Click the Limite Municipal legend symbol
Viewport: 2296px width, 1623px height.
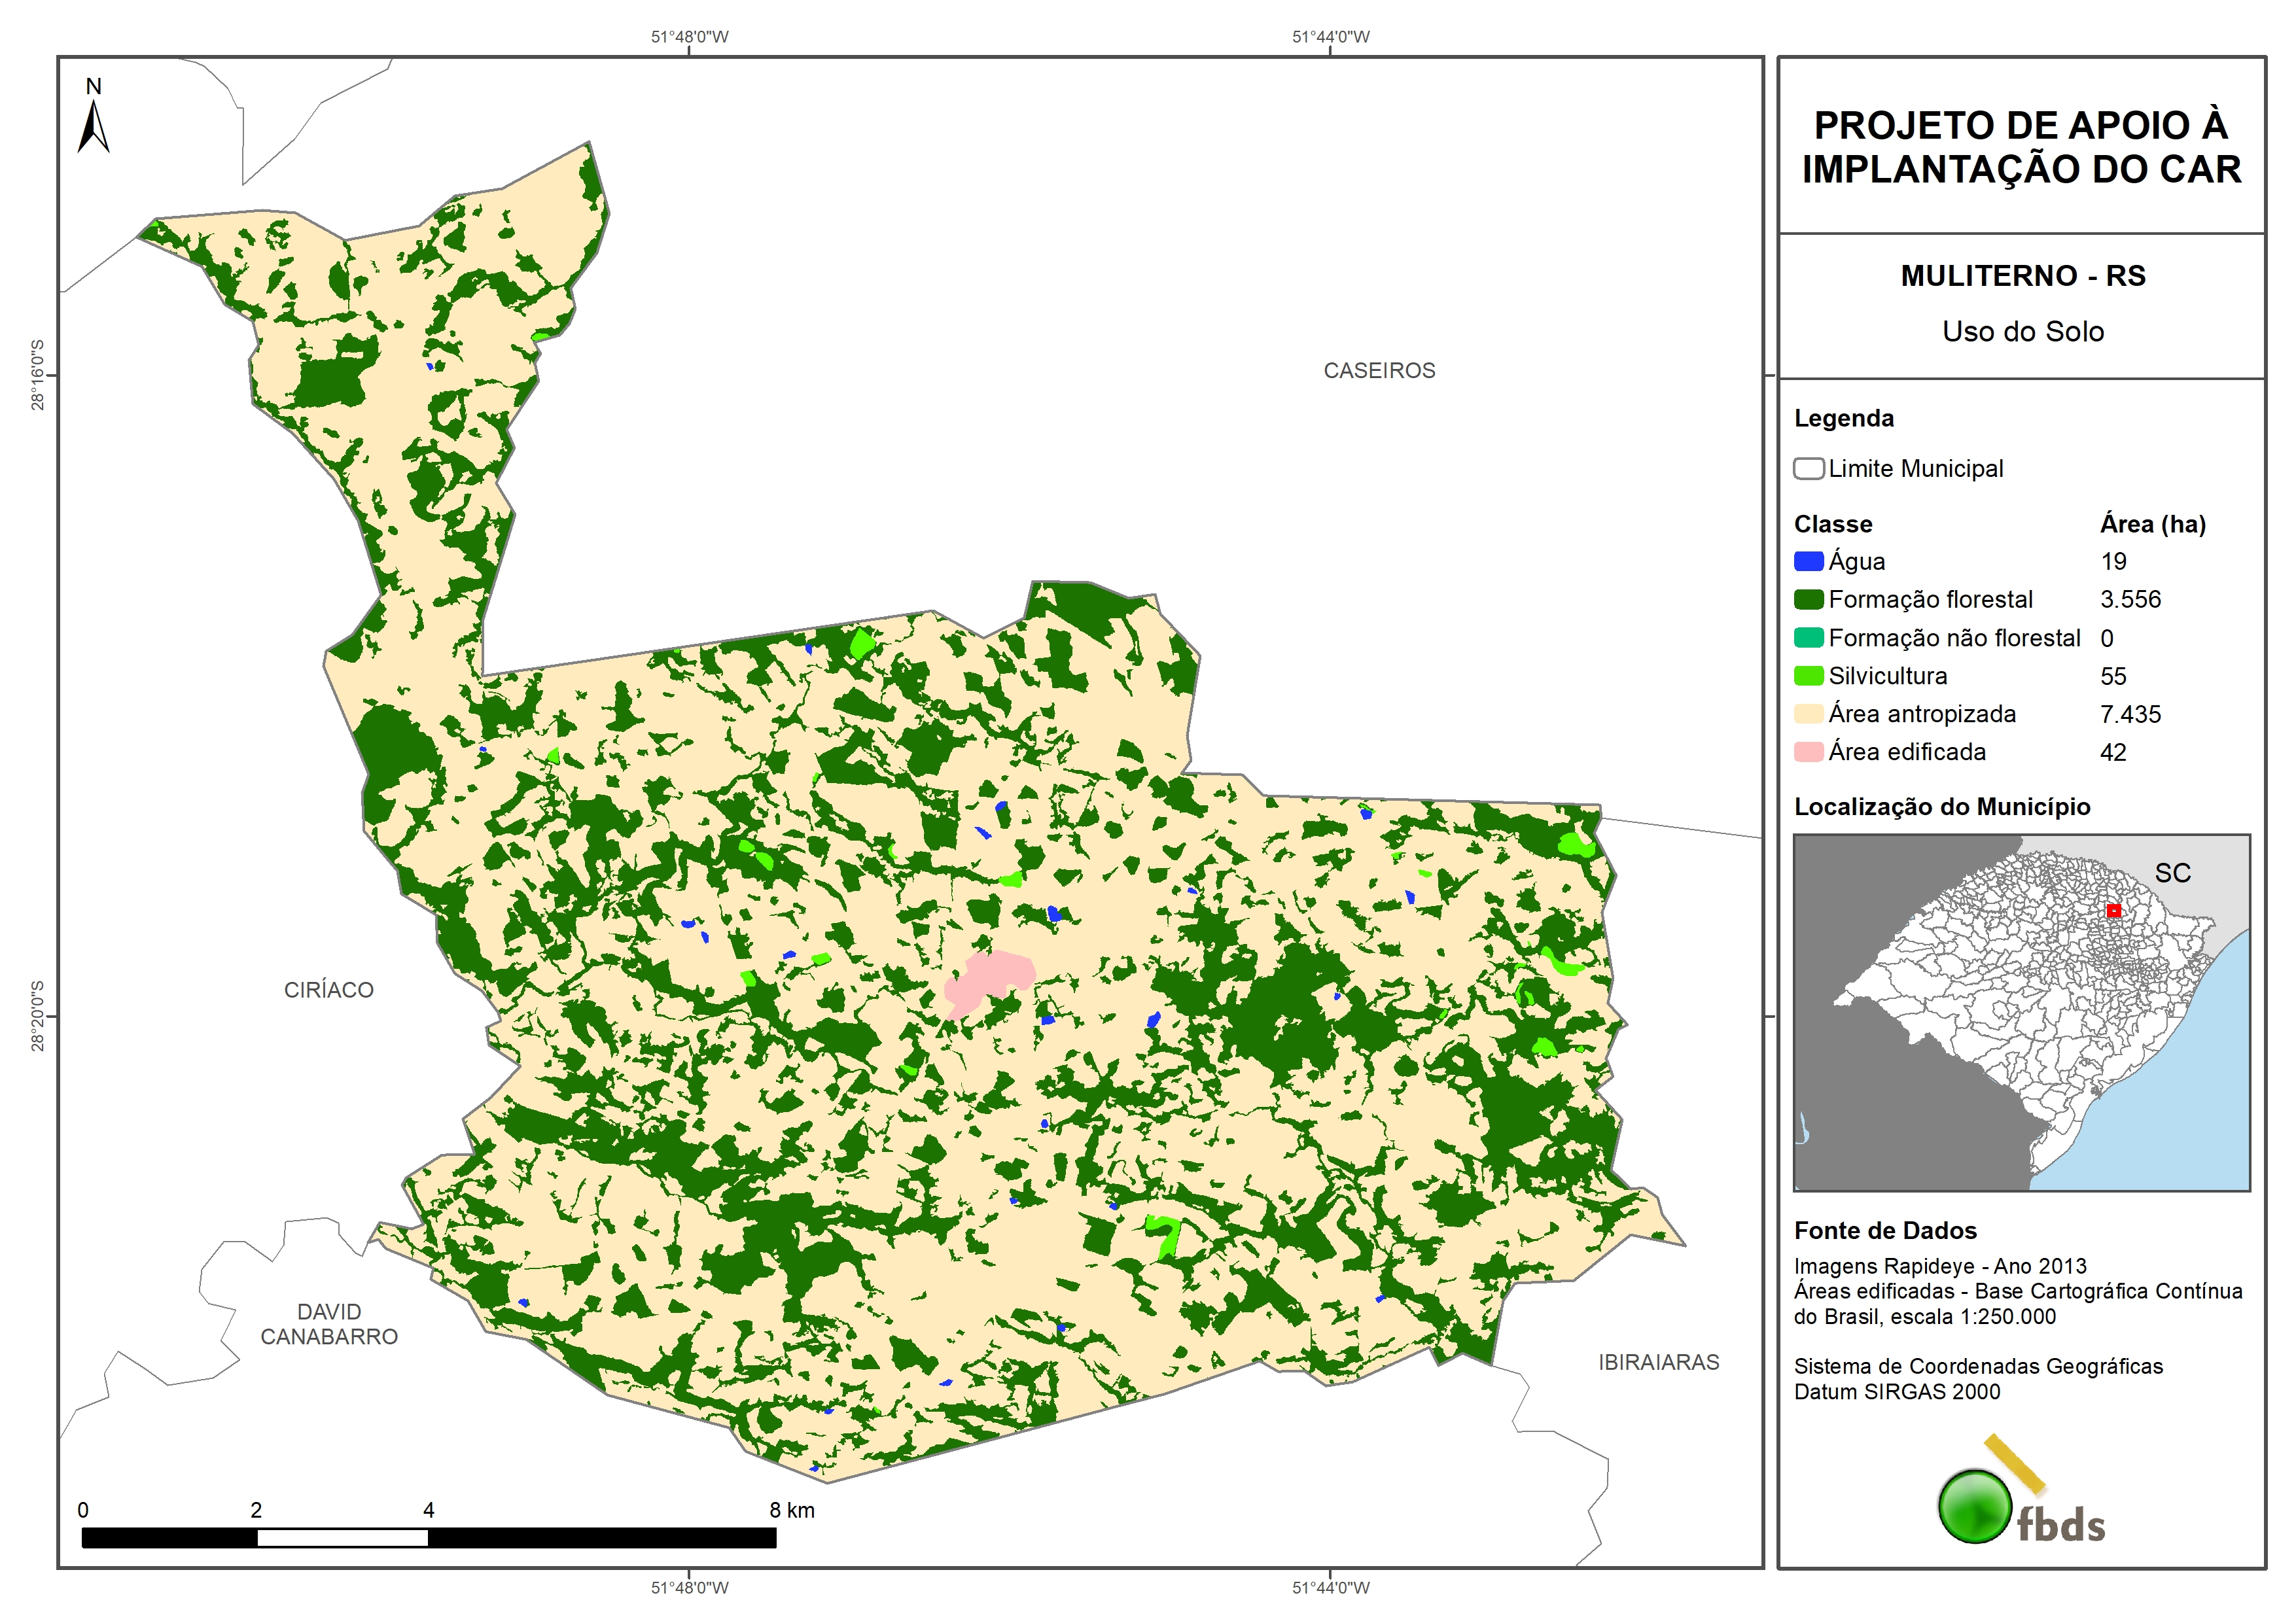click(1808, 468)
